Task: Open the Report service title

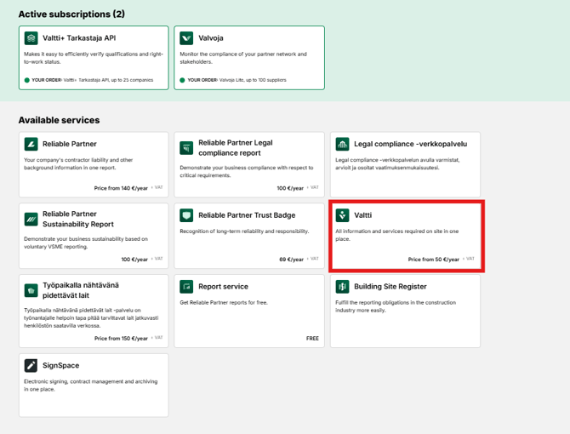Action: click(x=223, y=287)
